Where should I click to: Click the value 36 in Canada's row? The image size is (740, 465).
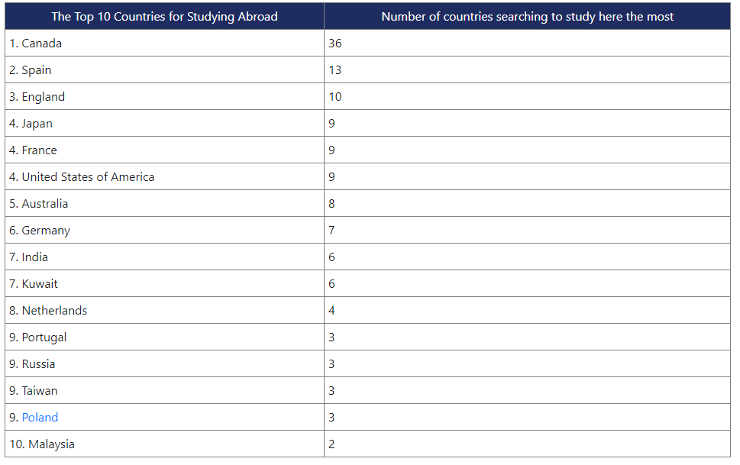point(335,43)
